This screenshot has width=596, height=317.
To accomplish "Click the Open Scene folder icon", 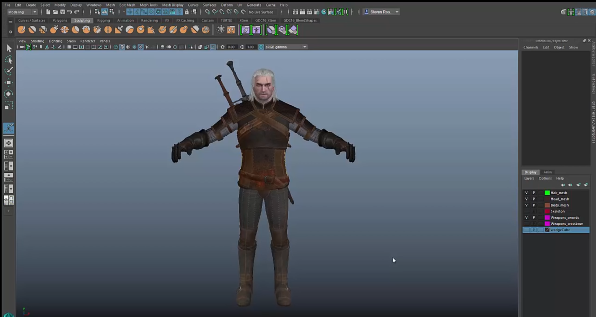I will 55,12.
